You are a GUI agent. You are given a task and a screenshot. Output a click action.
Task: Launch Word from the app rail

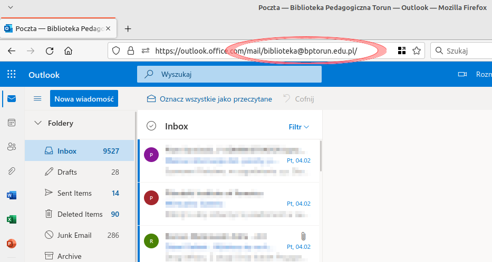pyautogui.click(x=12, y=195)
